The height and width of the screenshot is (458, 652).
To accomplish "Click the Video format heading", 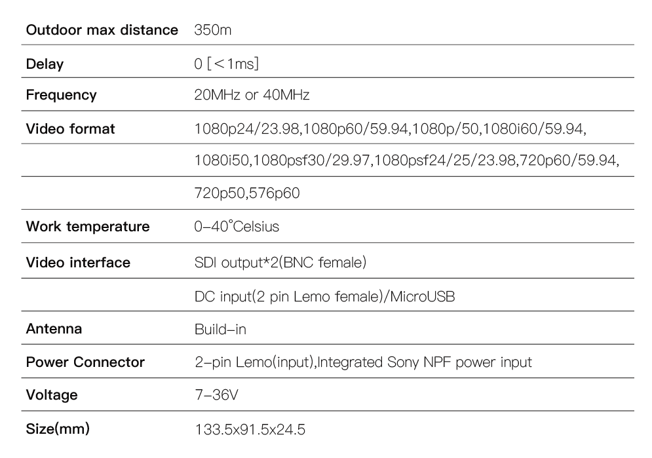I will [x=70, y=129].
